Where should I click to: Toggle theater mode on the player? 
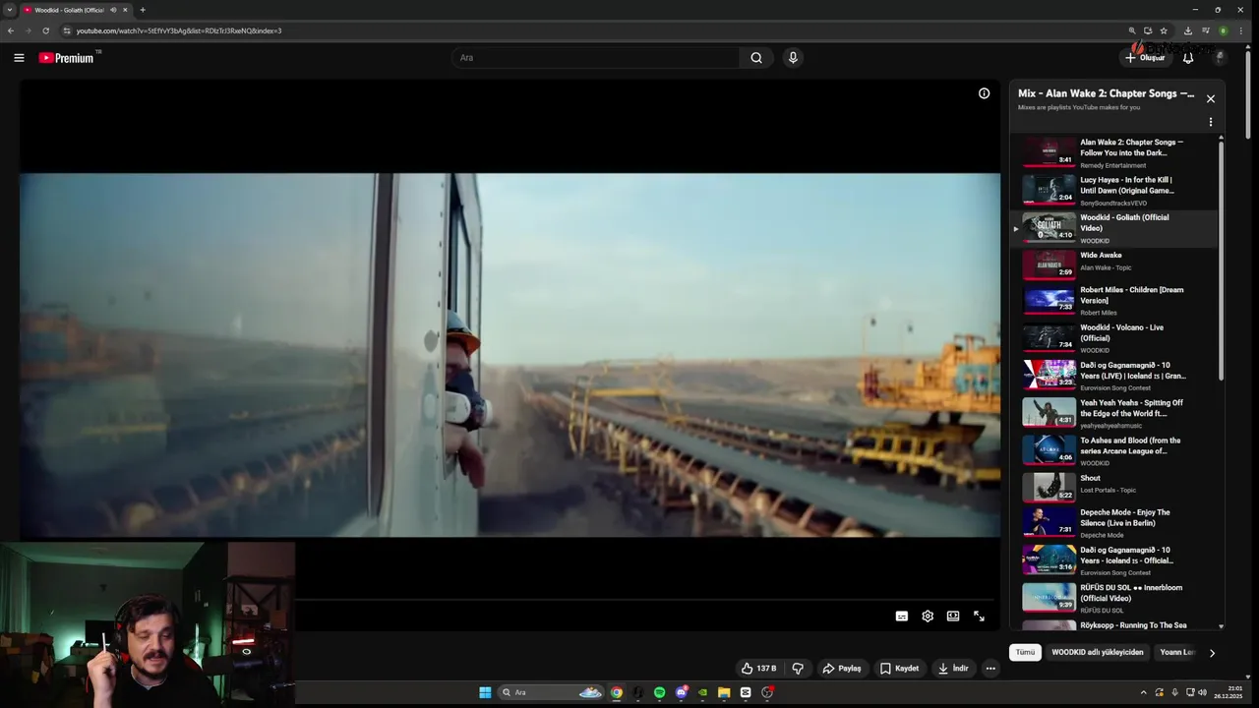953,617
